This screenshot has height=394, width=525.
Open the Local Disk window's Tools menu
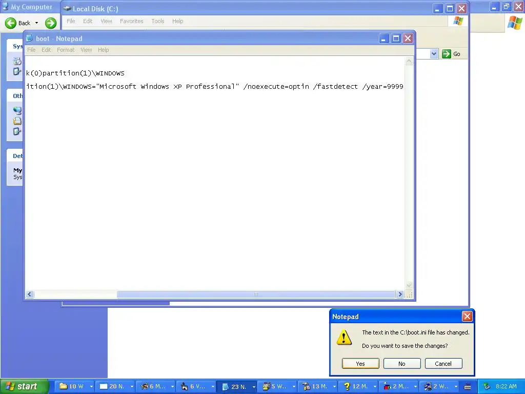158,21
